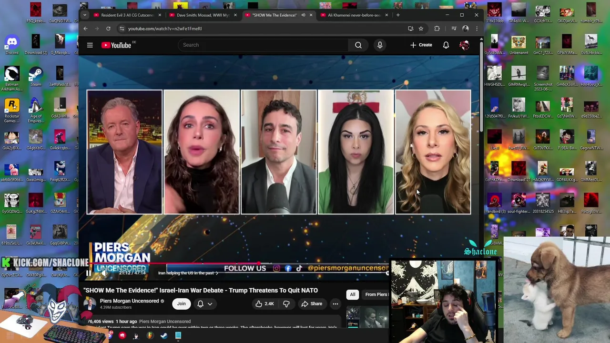This screenshot has width=610, height=343.
Task: Pause the video with the pause button
Action: tap(88, 273)
